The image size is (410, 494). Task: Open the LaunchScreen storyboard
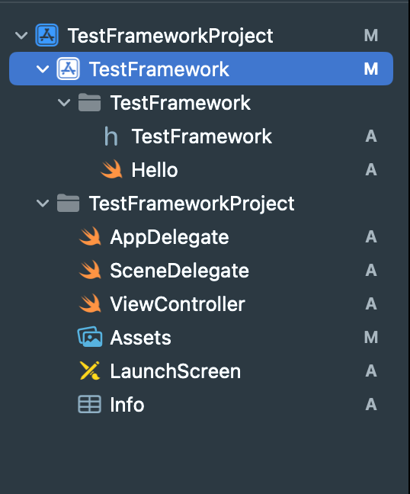click(175, 371)
